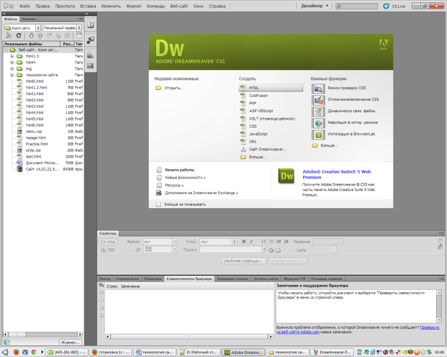Click the Synchronize files icon
Image resolution: width=447 pixels, height=357 pixels.
pos(67,35)
